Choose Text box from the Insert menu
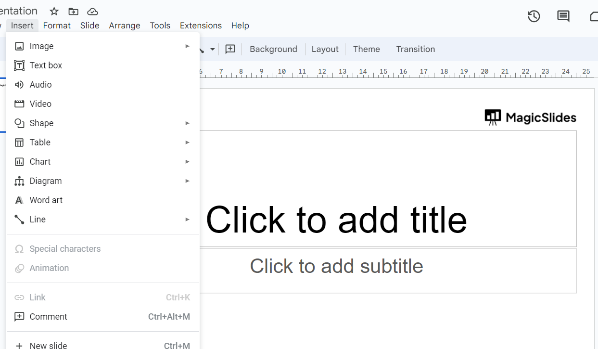 pos(46,65)
